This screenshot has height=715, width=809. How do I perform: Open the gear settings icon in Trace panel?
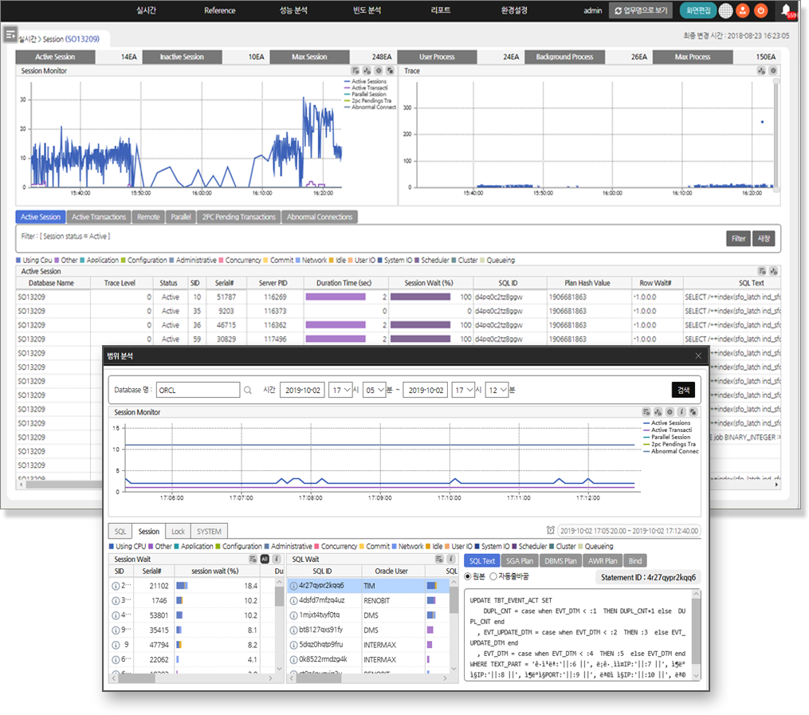[773, 71]
